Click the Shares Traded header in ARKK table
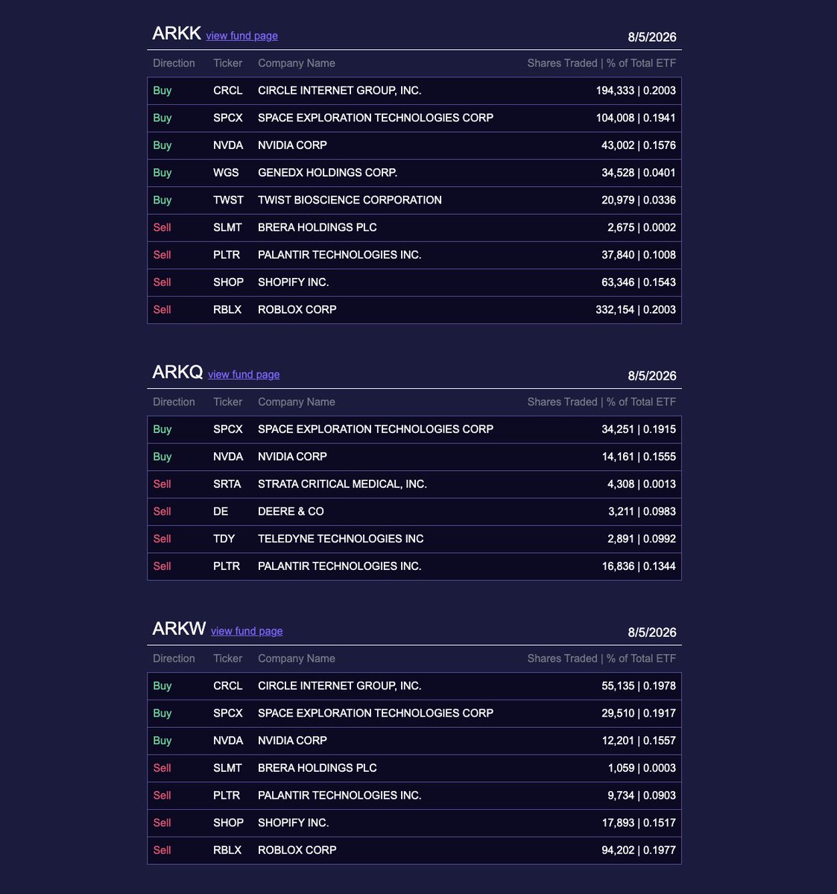The height and width of the screenshot is (894, 837). pos(563,63)
